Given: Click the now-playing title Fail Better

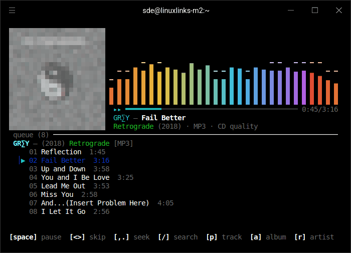Looking at the screenshot, I should tap(163, 118).
